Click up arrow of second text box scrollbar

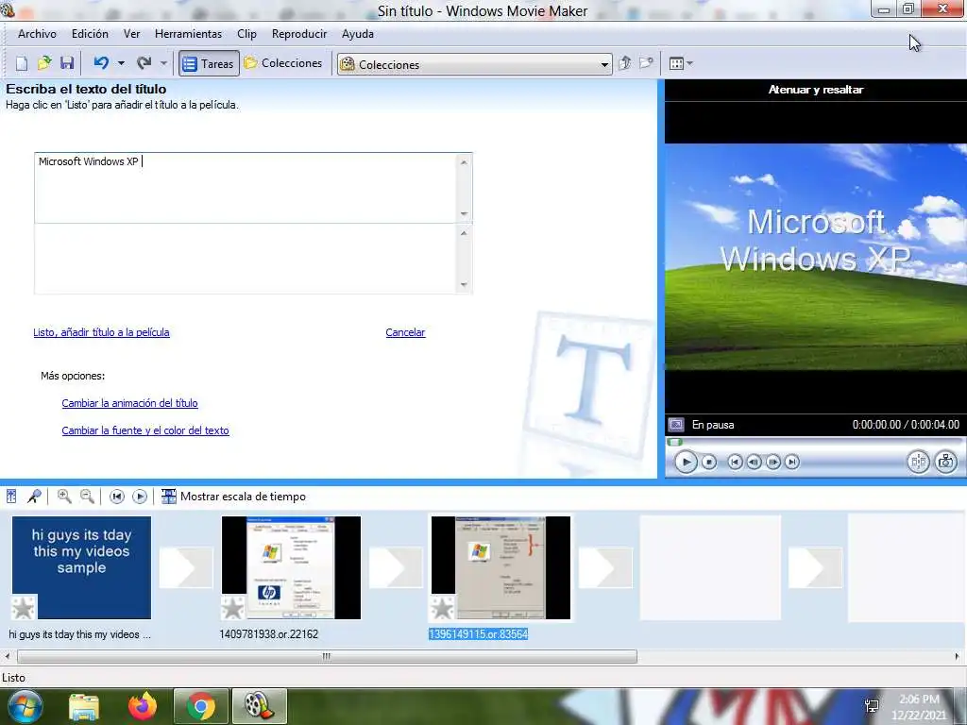(464, 233)
